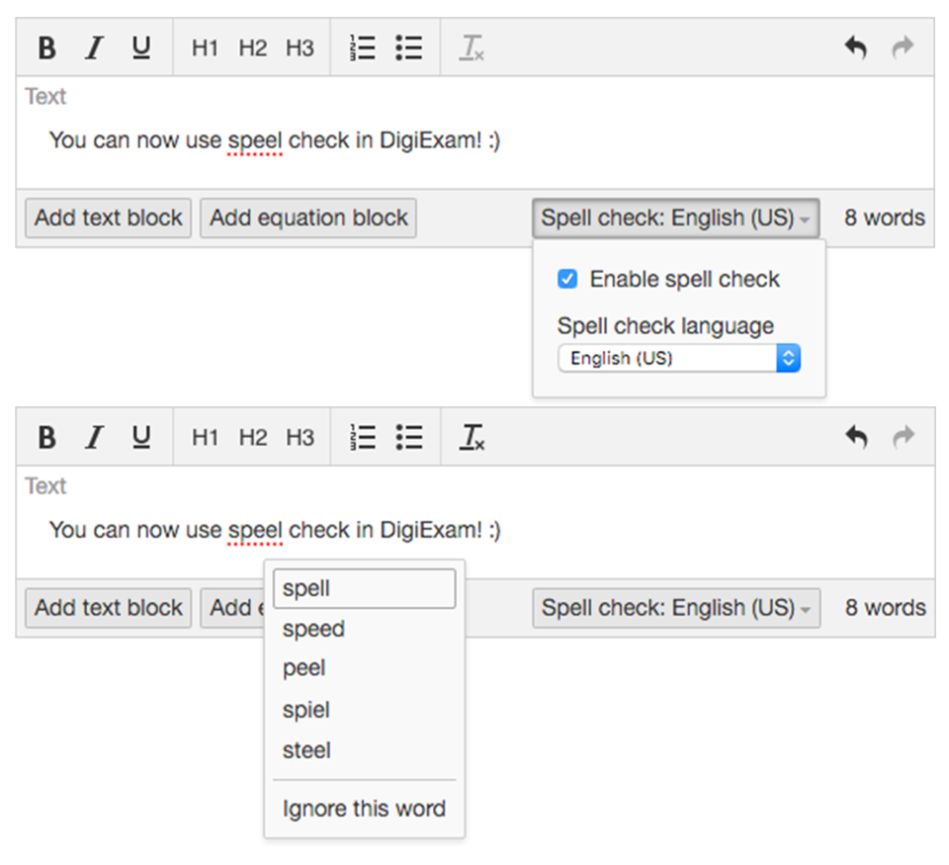Open the Spell check: English (US) dropdown
This screenshot has height=865, width=949.
[676, 217]
